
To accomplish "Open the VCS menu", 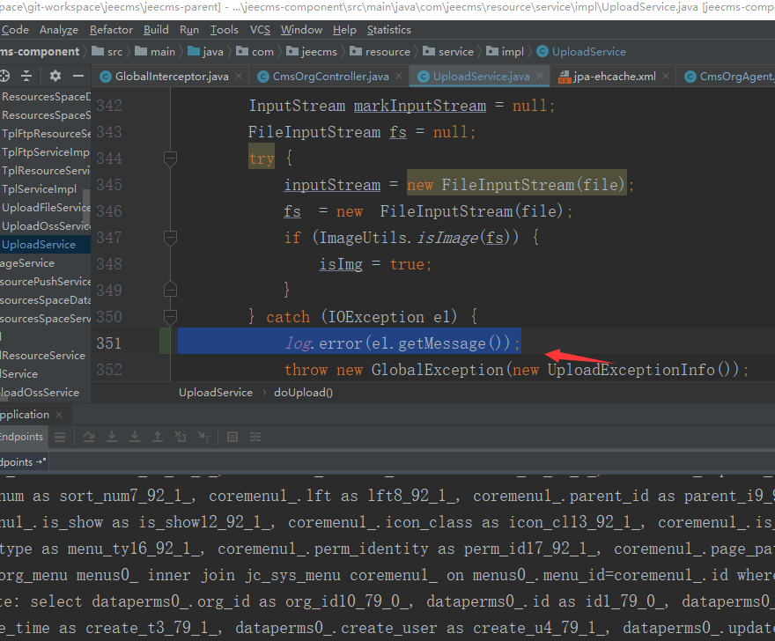I will click(x=260, y=30).
